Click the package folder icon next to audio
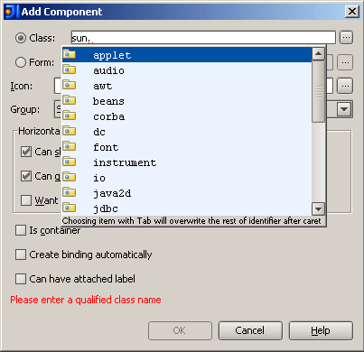Image resolution: width=364 pixels, height=352 pixels. tap(70, 69)
